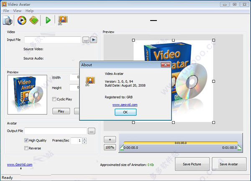Maximize the Video Avatar window
This screenshot has height=181, width=251.
235,5
